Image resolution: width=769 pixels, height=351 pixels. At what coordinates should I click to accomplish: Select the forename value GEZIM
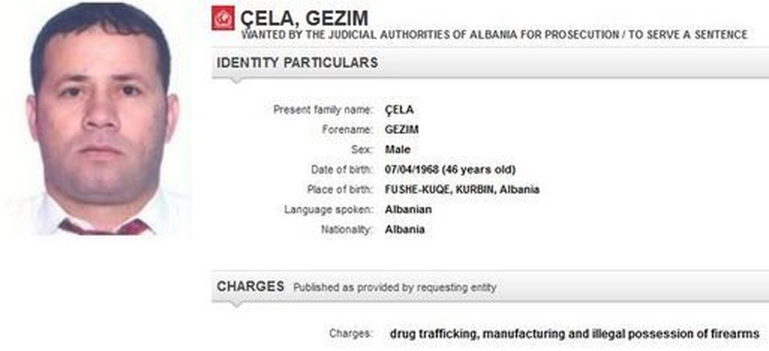[x=401, y=130]
